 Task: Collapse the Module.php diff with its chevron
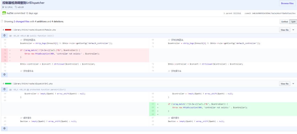(293, 30)
